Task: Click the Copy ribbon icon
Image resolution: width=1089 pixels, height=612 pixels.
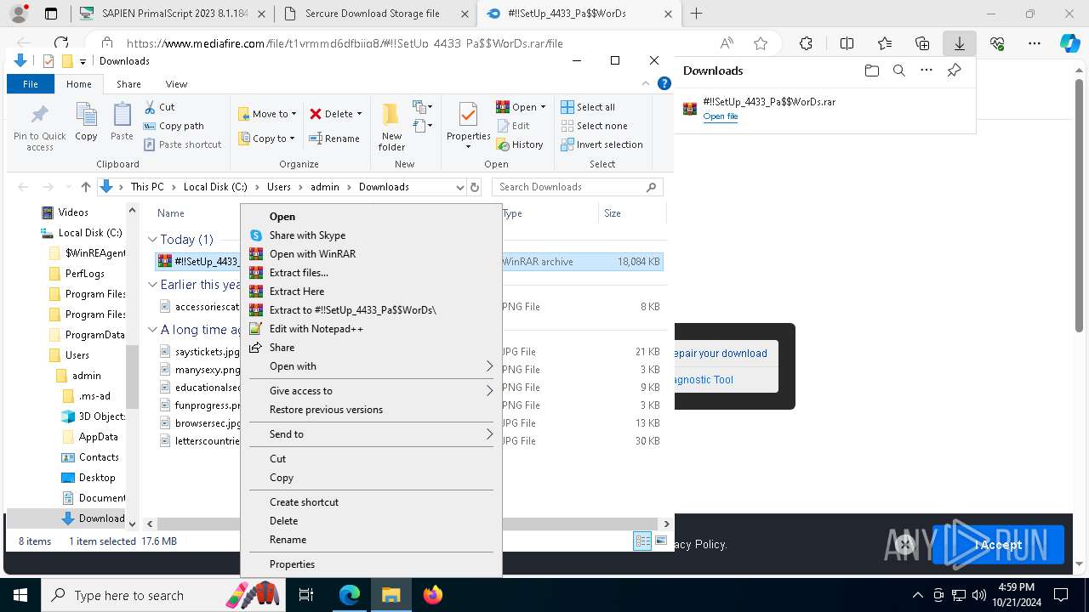Action: coord(86,122)
